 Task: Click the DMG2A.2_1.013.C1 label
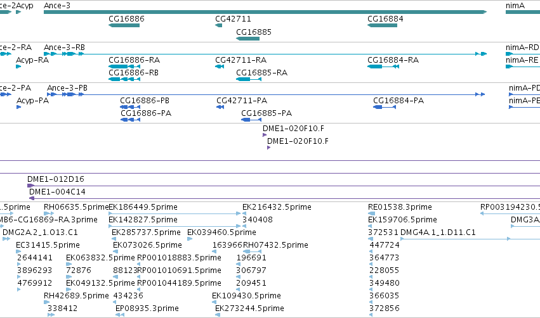point(40,232)
